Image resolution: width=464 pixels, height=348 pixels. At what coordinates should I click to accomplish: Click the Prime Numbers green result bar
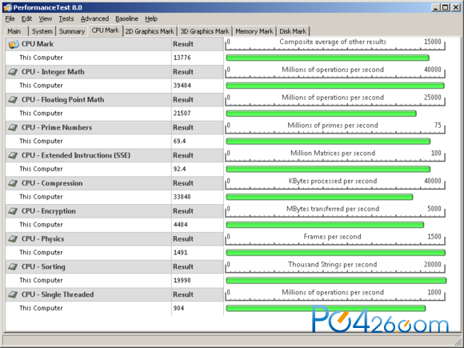[328, 141]
